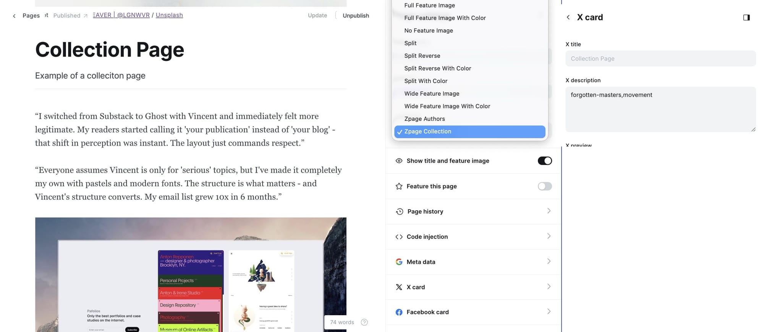The width and height of the screenshot is (764, 332).
Task: Select the Zpage Authors template
Action: [470, 119]
